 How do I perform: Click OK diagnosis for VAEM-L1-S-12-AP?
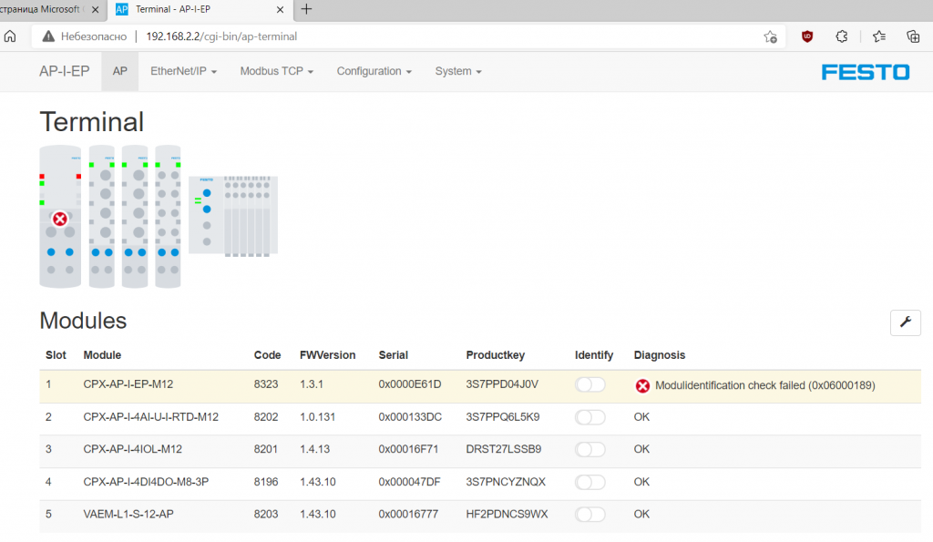[641, 514]
